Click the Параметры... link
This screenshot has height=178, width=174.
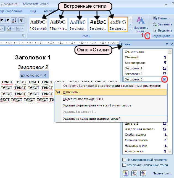[x=162, y=173]
